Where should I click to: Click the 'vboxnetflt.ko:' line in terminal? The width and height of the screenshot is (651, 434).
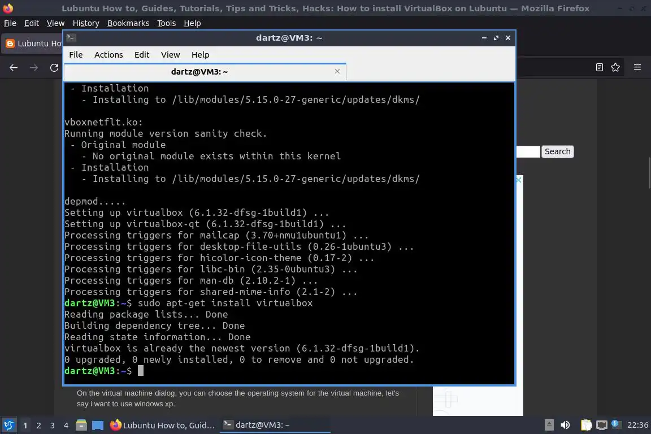pos(103,123)
